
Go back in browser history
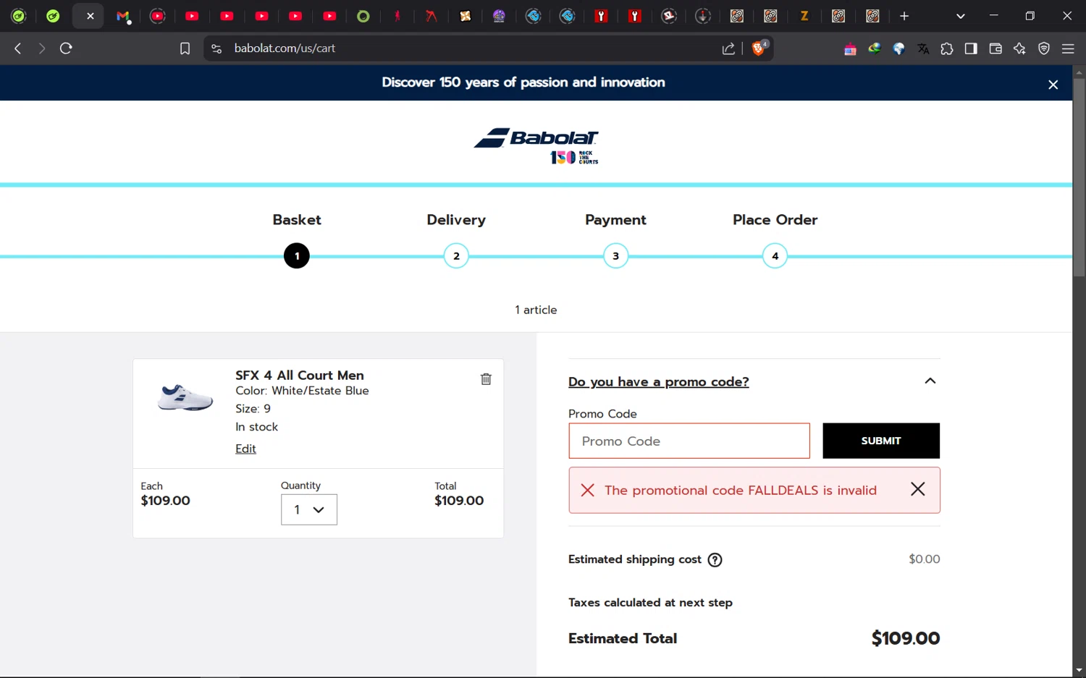point(18,48)
